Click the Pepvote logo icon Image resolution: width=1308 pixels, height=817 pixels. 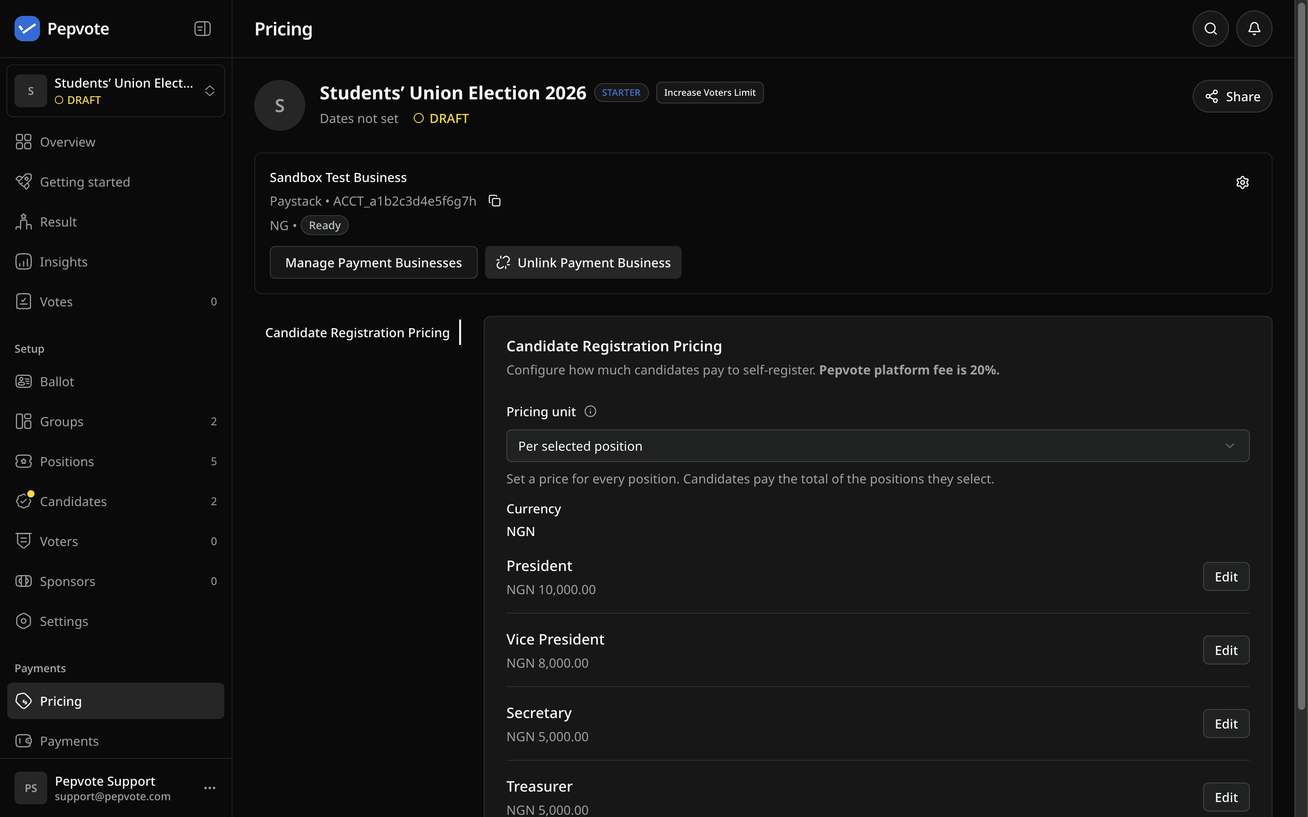[x=27, y=29]
